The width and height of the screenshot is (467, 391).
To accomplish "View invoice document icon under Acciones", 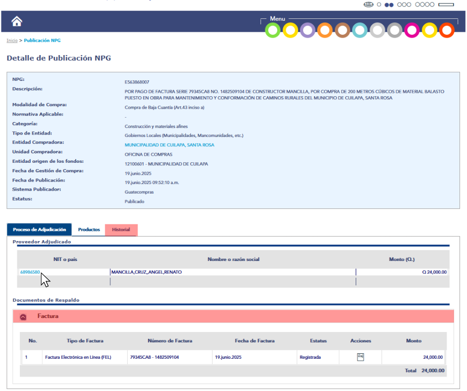I will [361, 357].
